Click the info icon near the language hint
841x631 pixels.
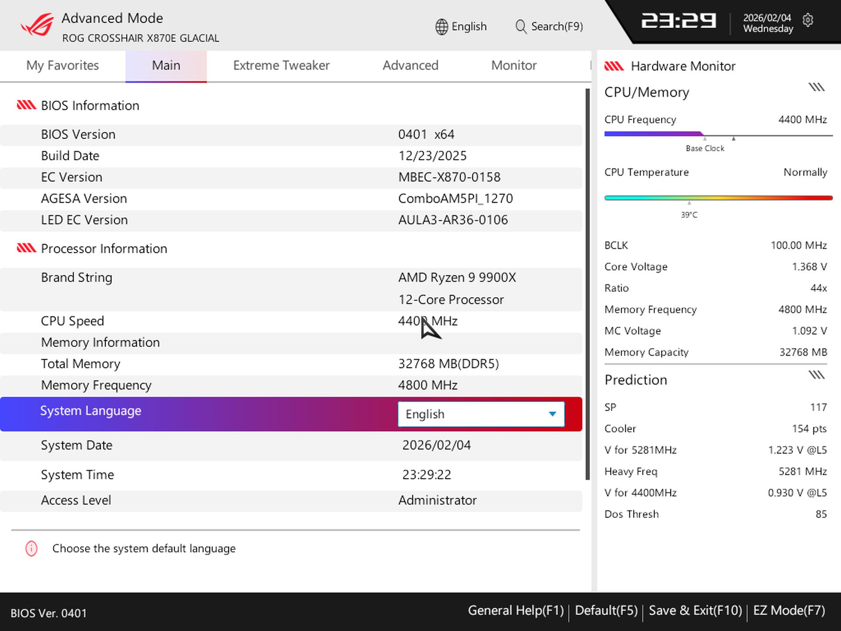pos(31,548)
